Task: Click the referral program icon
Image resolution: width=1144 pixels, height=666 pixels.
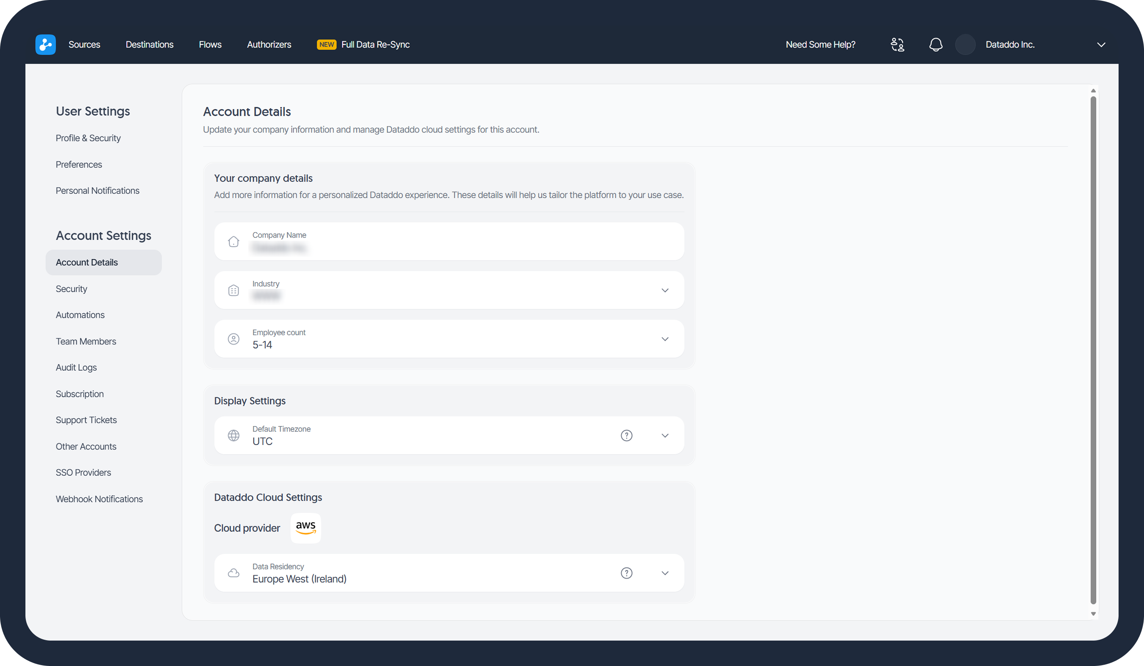Action: (x=897, y=44)
